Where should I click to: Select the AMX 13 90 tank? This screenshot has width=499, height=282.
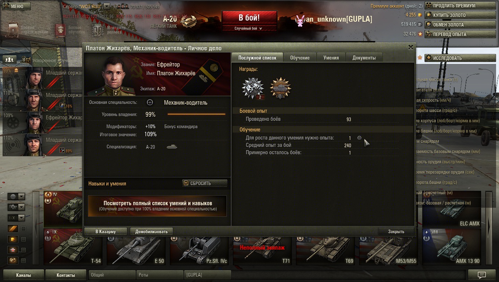(451, 247)
